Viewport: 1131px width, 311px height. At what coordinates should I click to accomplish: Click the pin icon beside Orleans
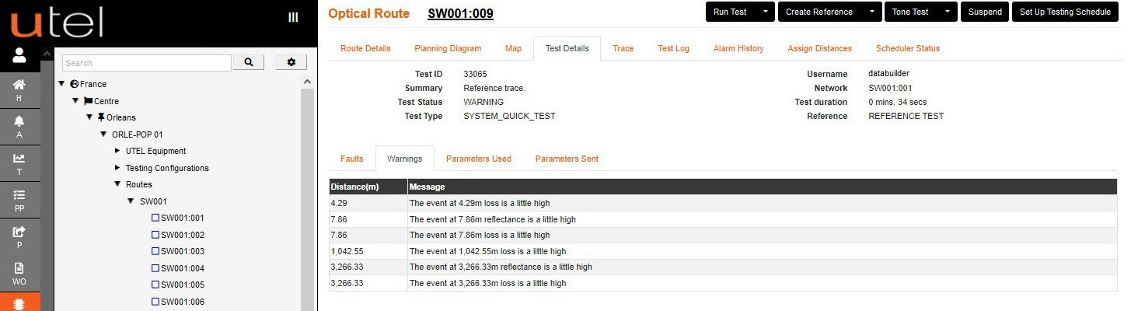pos(101,117)
